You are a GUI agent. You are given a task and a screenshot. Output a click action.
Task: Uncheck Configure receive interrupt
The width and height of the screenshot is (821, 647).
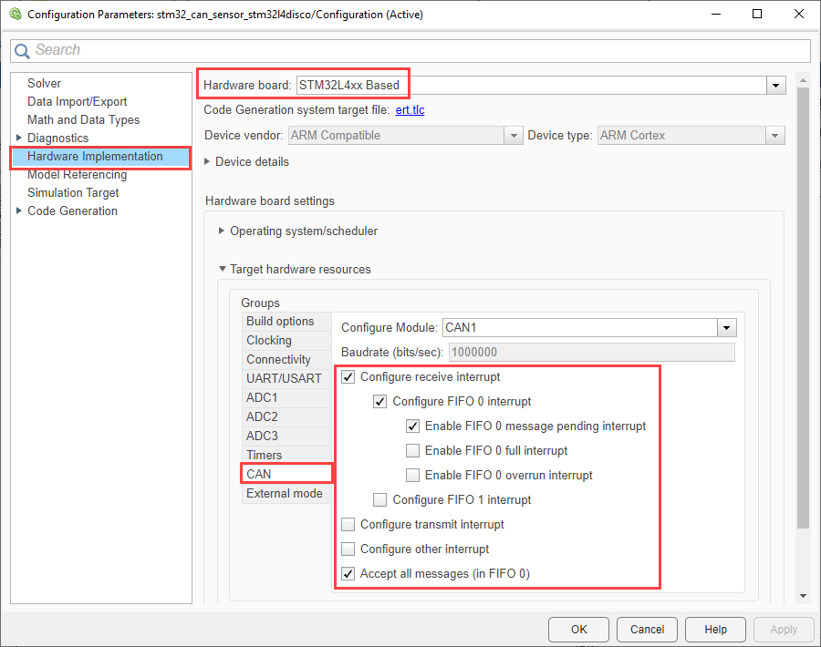348,377
